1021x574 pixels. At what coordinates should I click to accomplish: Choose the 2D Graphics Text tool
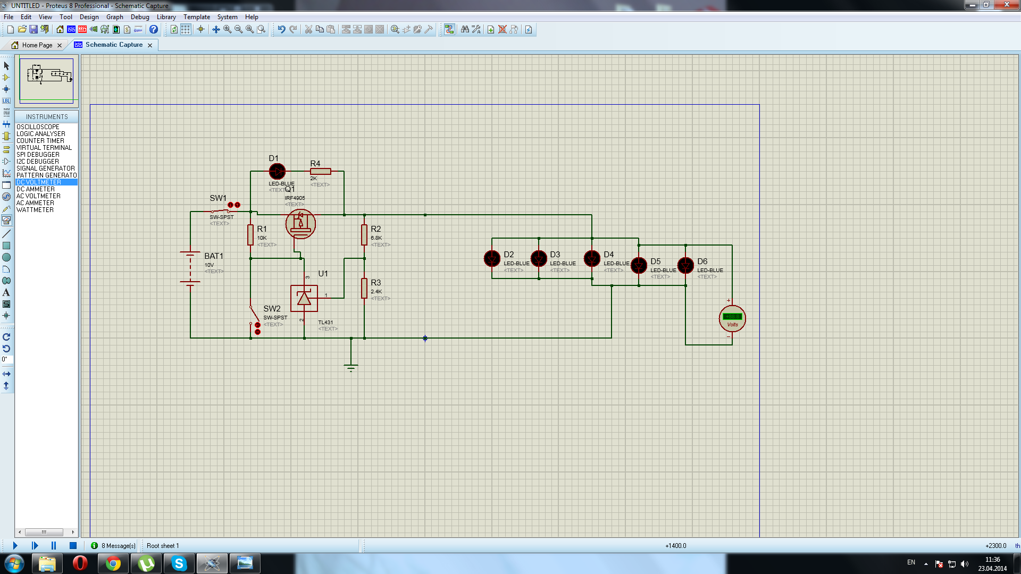(6, 292)
